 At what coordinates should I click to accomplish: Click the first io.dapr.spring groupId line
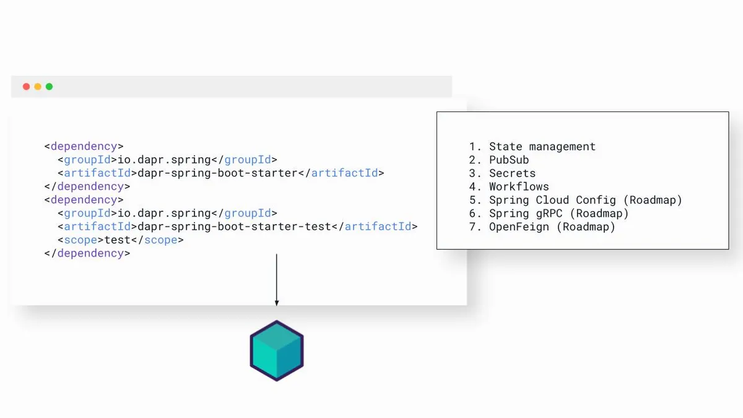click(167, 160)
